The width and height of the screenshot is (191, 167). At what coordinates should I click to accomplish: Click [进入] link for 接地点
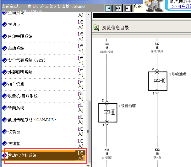[81, 24]
